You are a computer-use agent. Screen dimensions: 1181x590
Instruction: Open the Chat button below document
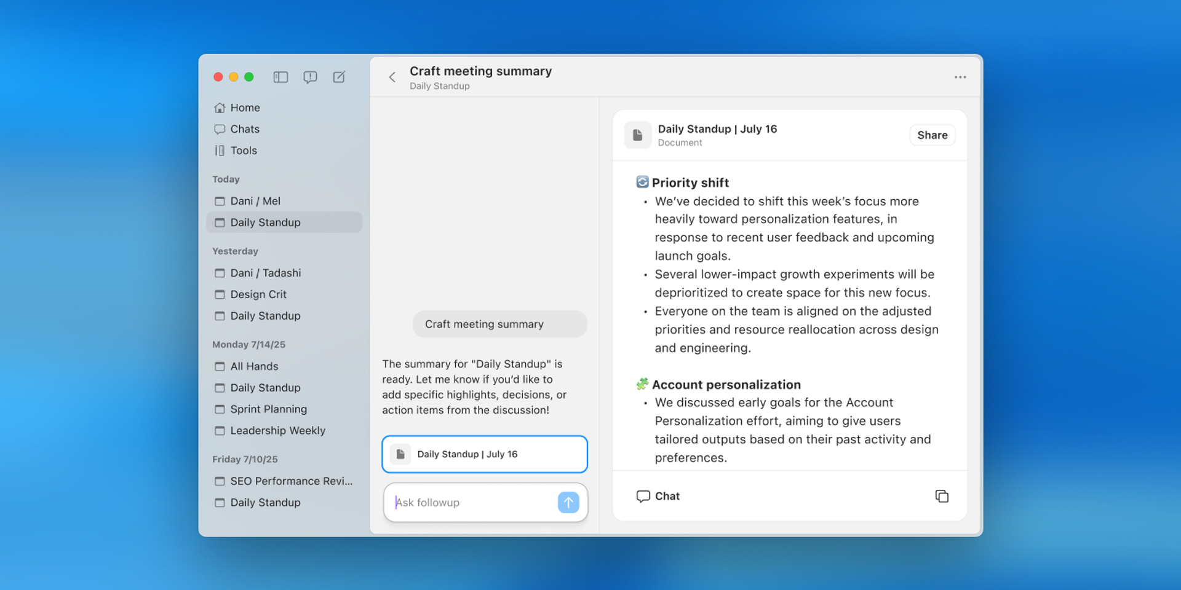pyautogui.click(x=658, y=496)
